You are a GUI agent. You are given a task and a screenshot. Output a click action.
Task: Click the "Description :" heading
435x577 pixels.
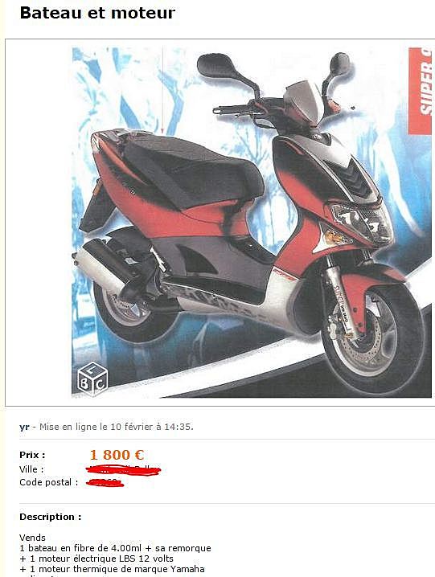(51, 517)
